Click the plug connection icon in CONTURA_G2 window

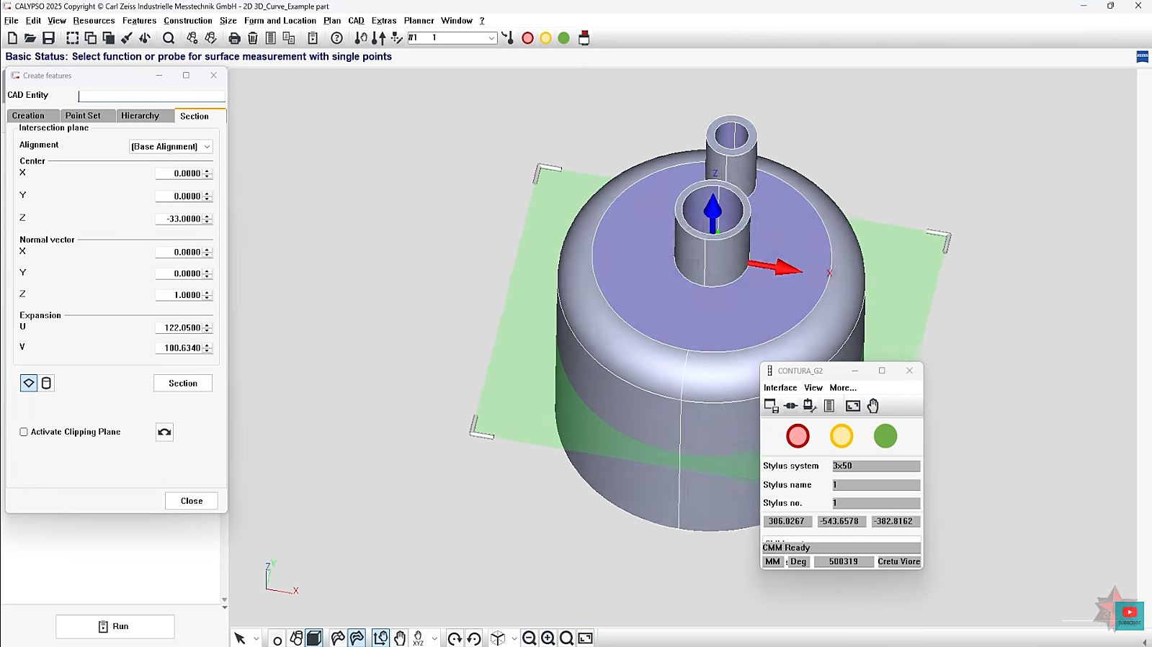tap(790, 406)
